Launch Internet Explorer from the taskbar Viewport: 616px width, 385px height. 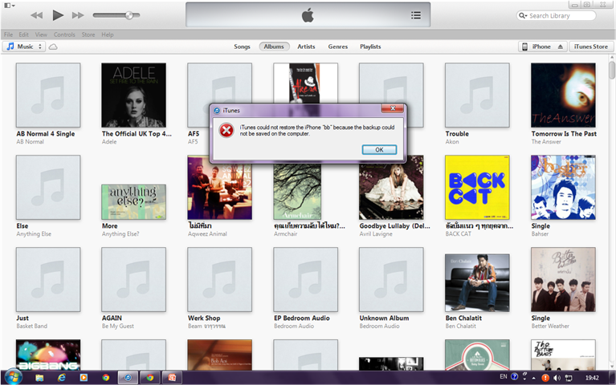pyautogui.click(x=61, y=378)
